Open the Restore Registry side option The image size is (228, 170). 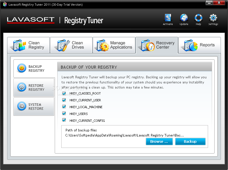[x=34, y=87]
